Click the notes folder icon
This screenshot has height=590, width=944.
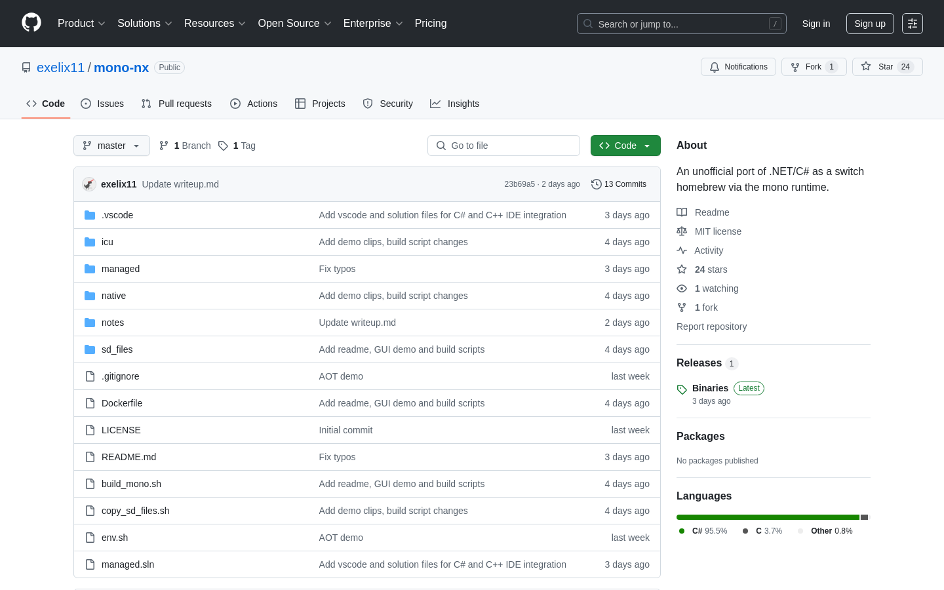point(90,323)
